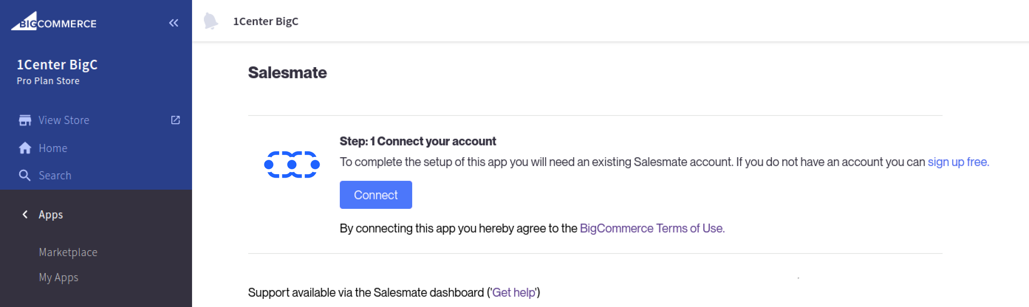Click the Get help link
This screenshot has height=307, width=1029.
point(514,293)
